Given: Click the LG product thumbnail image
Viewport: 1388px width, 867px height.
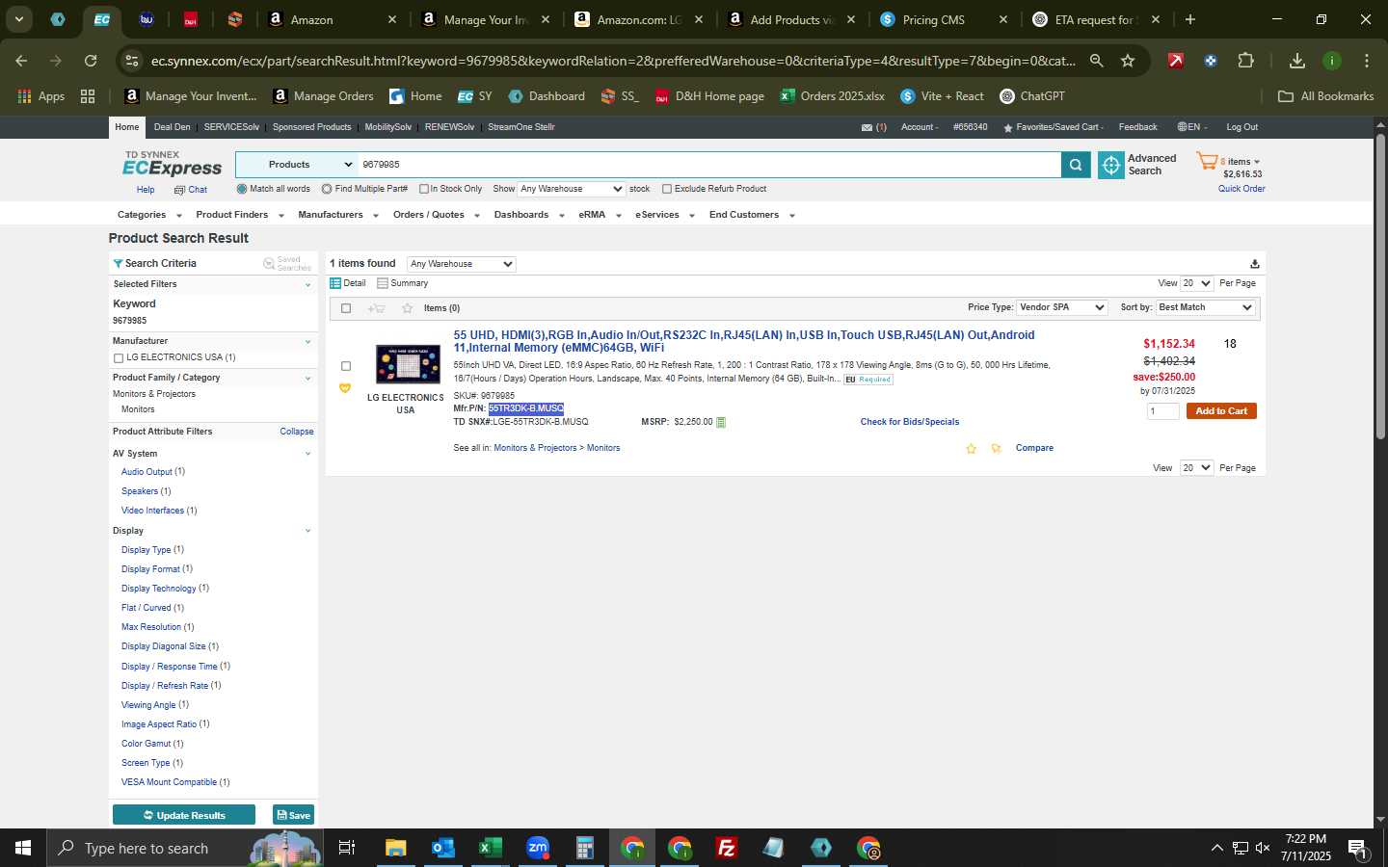Looking at the screenshot, I should pyautogui.click(x=408, y=365).
